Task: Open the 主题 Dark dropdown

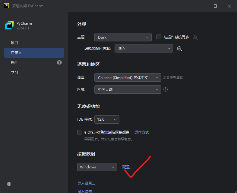Action: tap(123, 37)
